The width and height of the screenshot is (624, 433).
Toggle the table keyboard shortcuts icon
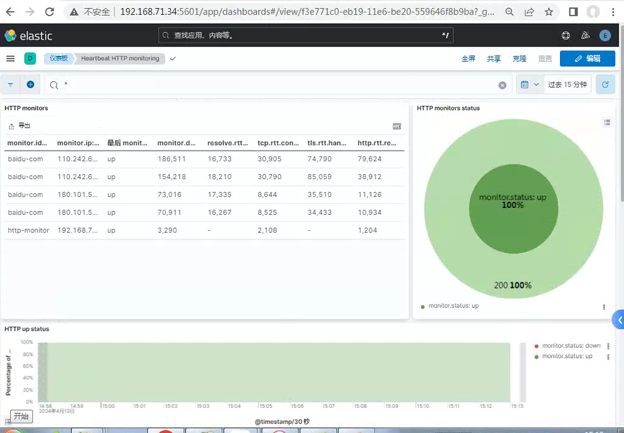coord(397,126)
